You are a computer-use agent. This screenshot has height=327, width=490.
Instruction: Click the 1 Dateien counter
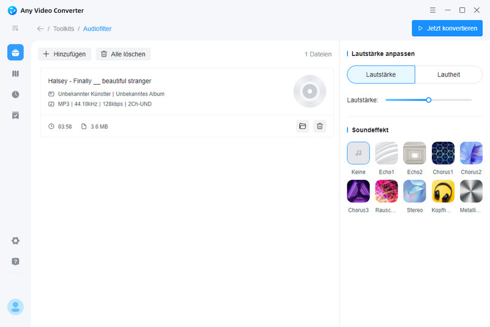(318, 54)
